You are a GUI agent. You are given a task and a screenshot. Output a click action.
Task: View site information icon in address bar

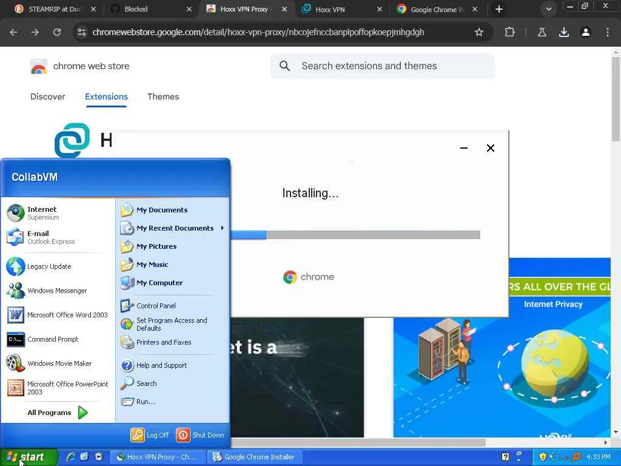(82, 32)
